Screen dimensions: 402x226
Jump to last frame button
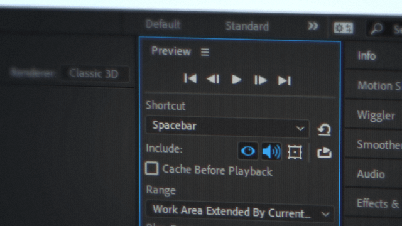click(285, 81)
